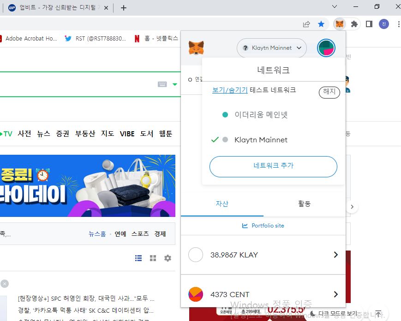401x321 pixels.
Task: Bookmark this page with the star icon
Action: tap(321, 24)
